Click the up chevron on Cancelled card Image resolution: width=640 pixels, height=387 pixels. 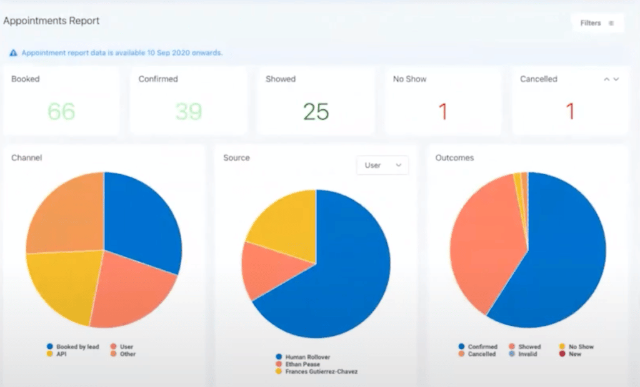606,80
